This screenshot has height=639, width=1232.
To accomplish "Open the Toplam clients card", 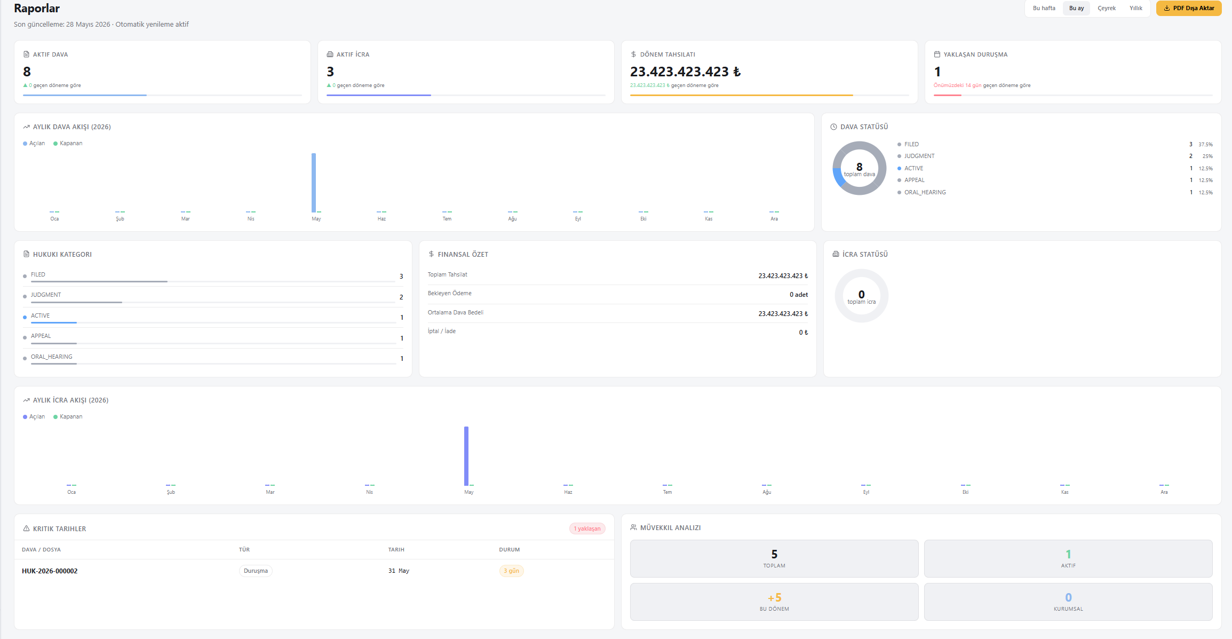I will [774, 558].
